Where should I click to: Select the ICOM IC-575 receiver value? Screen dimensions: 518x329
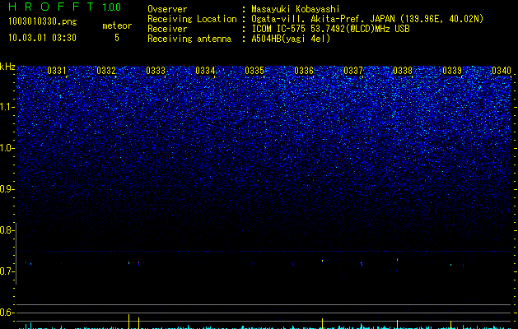330,29
